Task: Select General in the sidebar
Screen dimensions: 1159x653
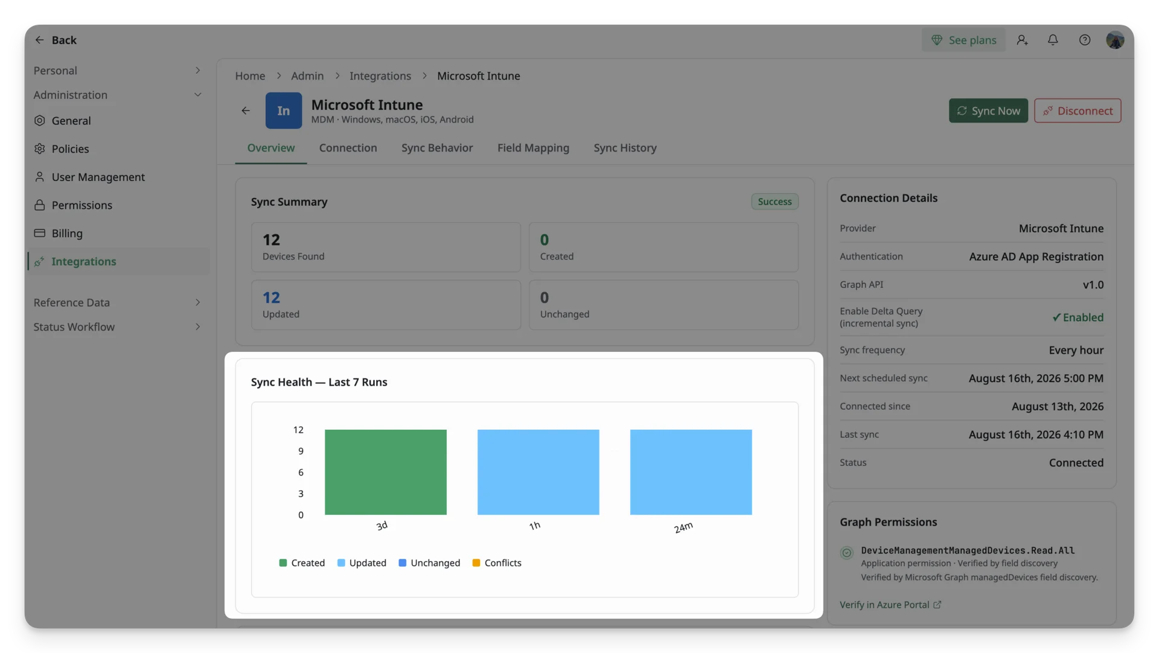Action: [x=119, y=121]
